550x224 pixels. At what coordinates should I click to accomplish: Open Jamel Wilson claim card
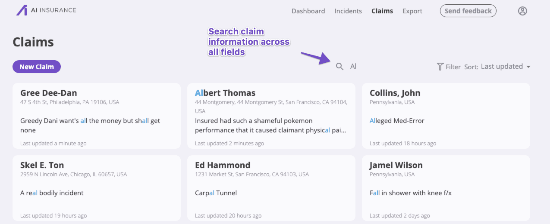tap(446, 188)
